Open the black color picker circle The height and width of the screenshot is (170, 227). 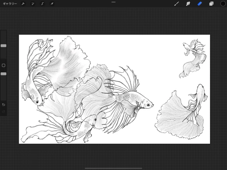223,4
